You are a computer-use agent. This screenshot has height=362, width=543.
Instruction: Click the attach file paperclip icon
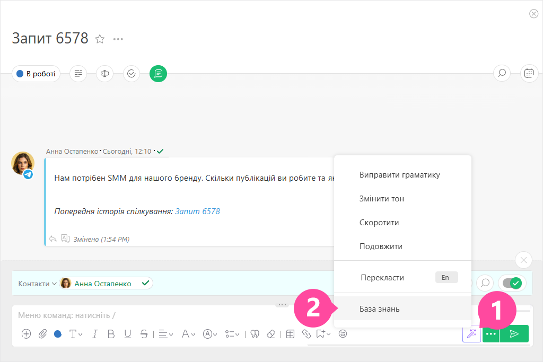[x=42, y=334]
